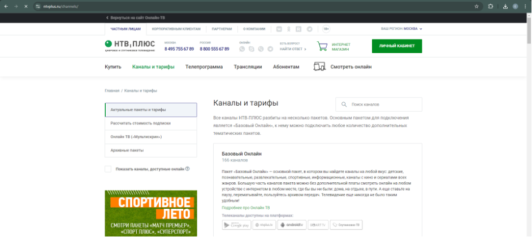Open the Трансляции menu
Screen dimensions: 532x237
(x=248, y=67)
